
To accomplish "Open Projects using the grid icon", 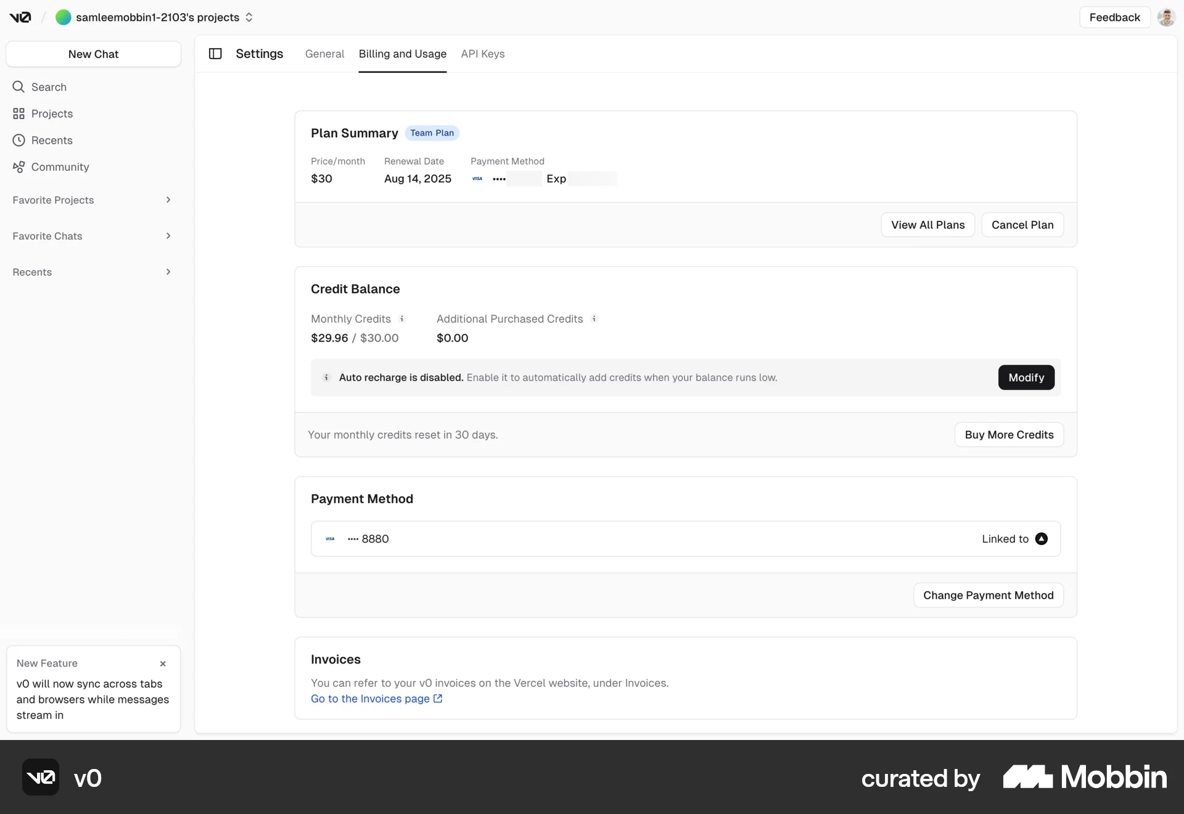I will click(19, 113).
